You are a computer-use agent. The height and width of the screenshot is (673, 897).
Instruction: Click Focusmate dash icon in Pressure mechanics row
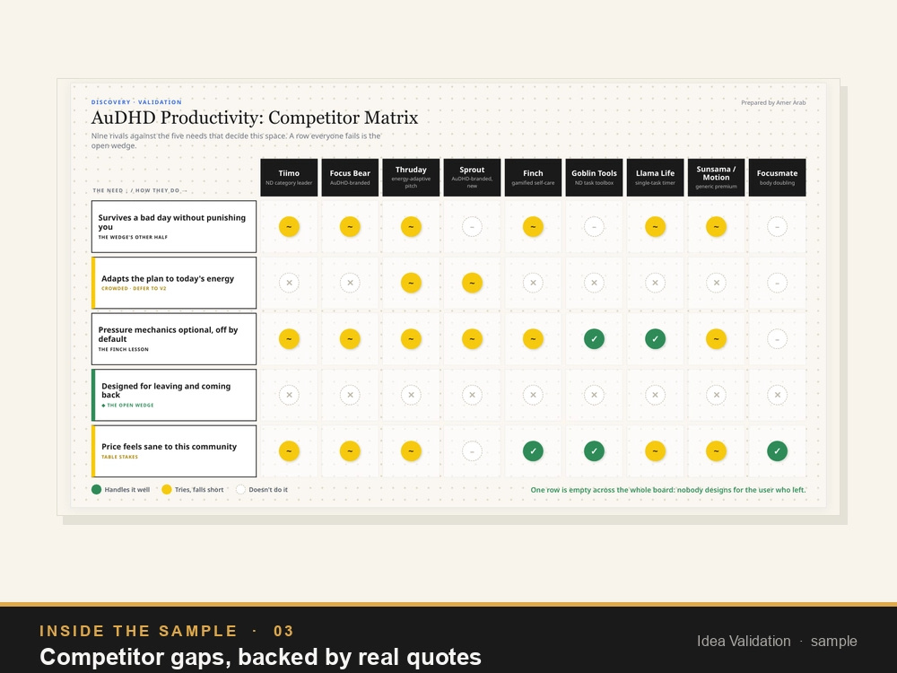pyautogui.click(x=777, y=339)
